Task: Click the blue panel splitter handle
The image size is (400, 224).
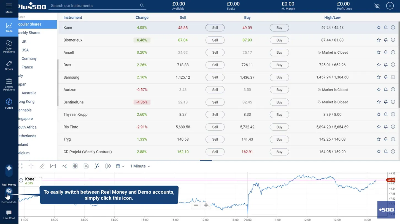Action: [x=206, y=160]
